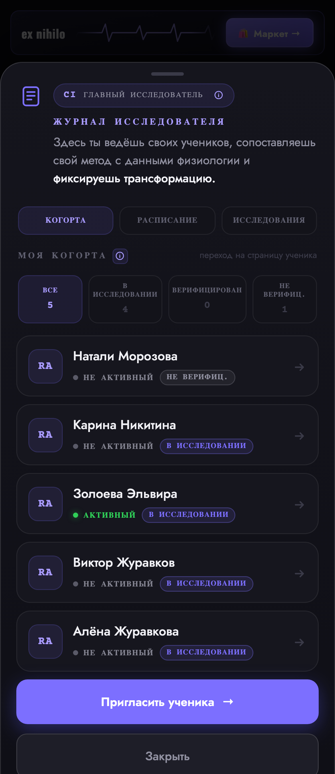The image size is (335, 774).
Task: Click RA avatar of Золоева Эльвира
Action: tap(45, 504)
